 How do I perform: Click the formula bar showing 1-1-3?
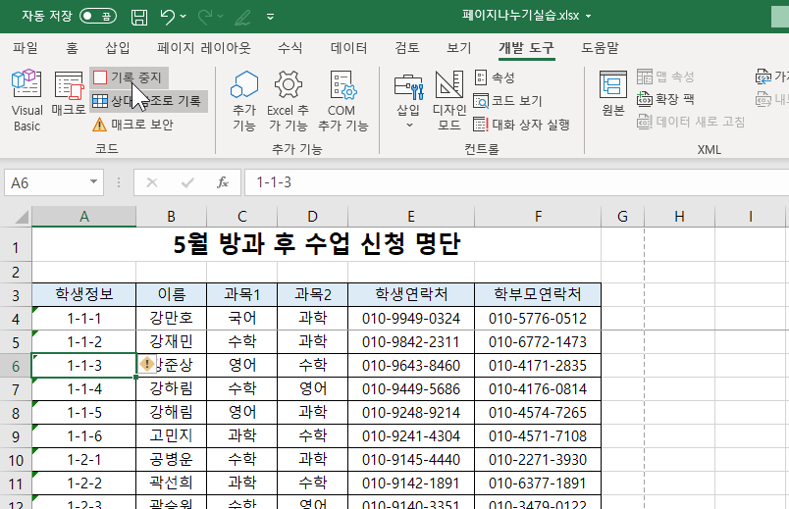click(516, 182)
